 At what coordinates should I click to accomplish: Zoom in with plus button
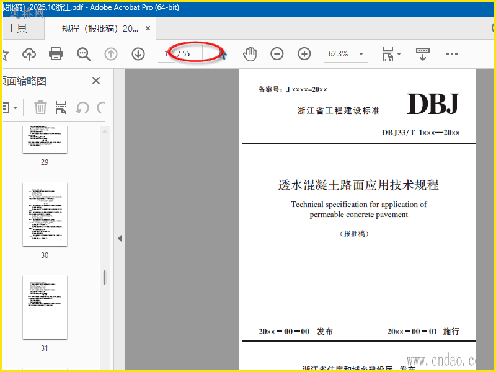pos(304,54)
